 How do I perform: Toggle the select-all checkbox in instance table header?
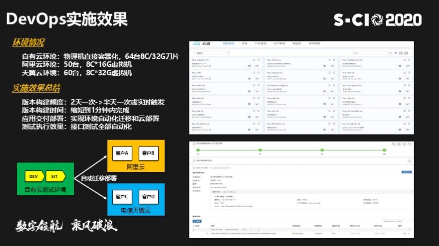[x=194, y=226]
